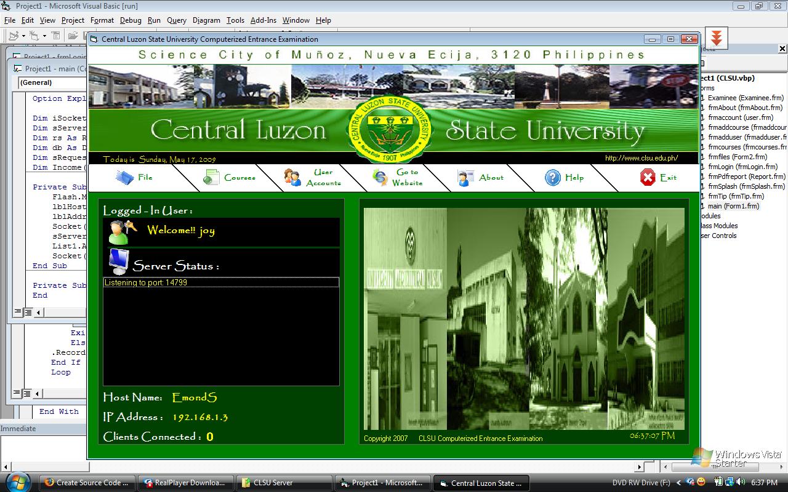Screen dimensions: 788x492
Task: Open the Debug menu
Action: (x=131, y=20)
